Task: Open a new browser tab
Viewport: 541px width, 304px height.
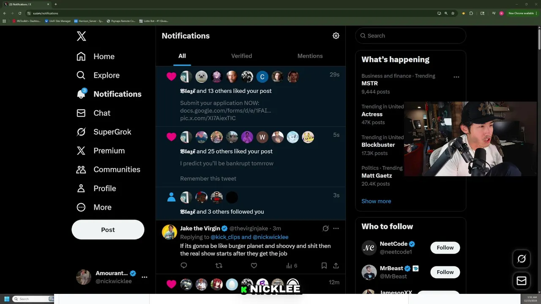Action: [x=56, y=4]
